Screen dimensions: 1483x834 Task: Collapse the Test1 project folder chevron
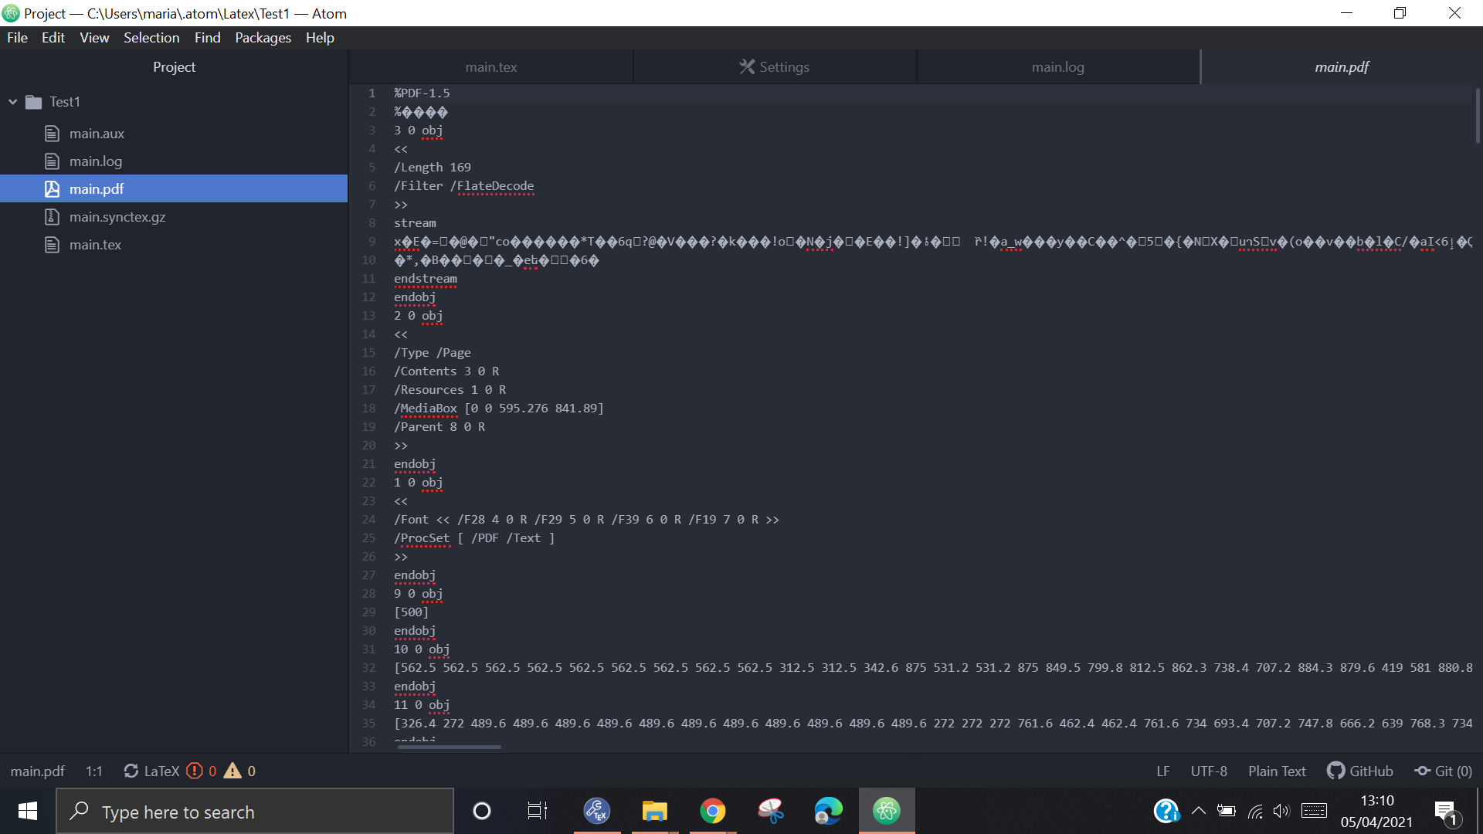13,102
